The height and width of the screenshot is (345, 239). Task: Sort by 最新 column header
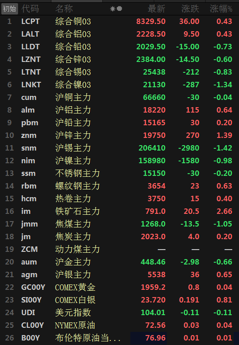(x=156, y=9)
